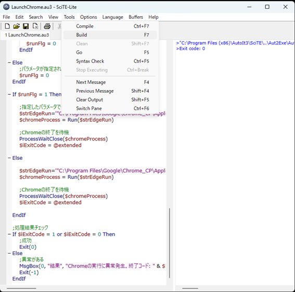Open the Edit menu
This screenshot has height=292, width=295.
tap(19, 17)
